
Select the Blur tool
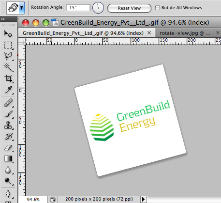coord(8,170)
